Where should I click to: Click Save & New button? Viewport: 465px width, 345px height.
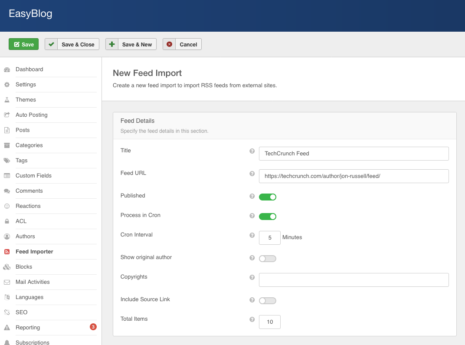point(131,44)
